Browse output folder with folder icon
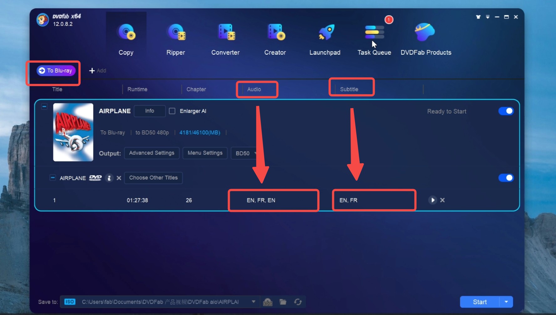 pyautogui.click(x=283, y=302)
